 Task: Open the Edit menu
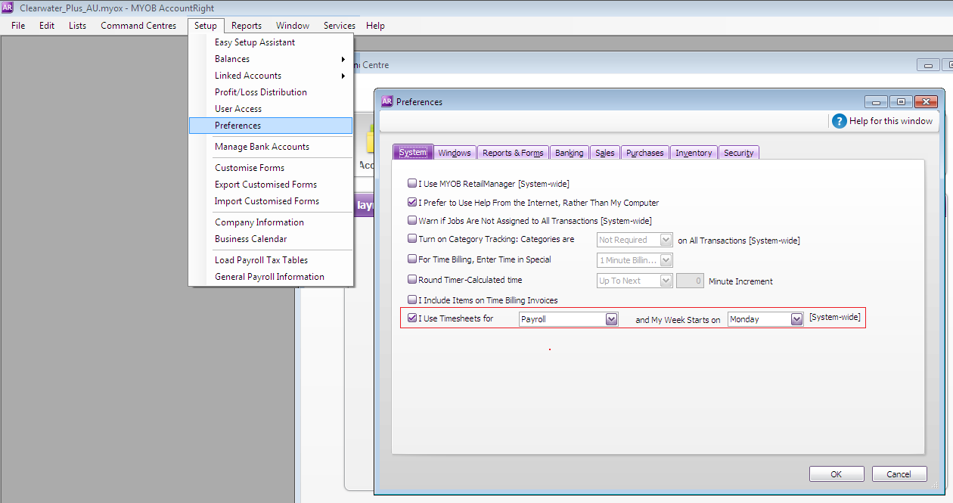(47, 26)
